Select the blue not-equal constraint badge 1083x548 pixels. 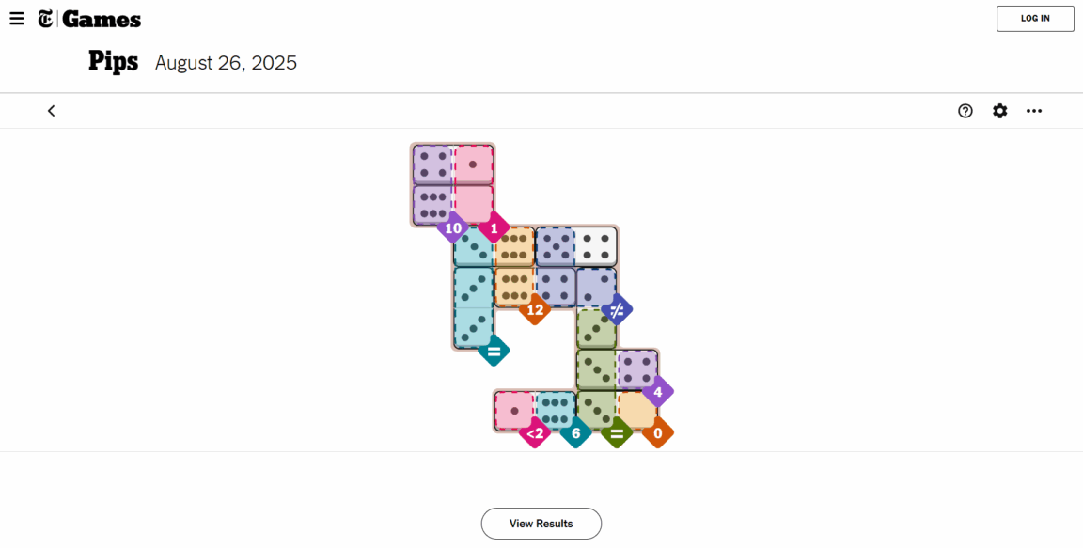617,309
